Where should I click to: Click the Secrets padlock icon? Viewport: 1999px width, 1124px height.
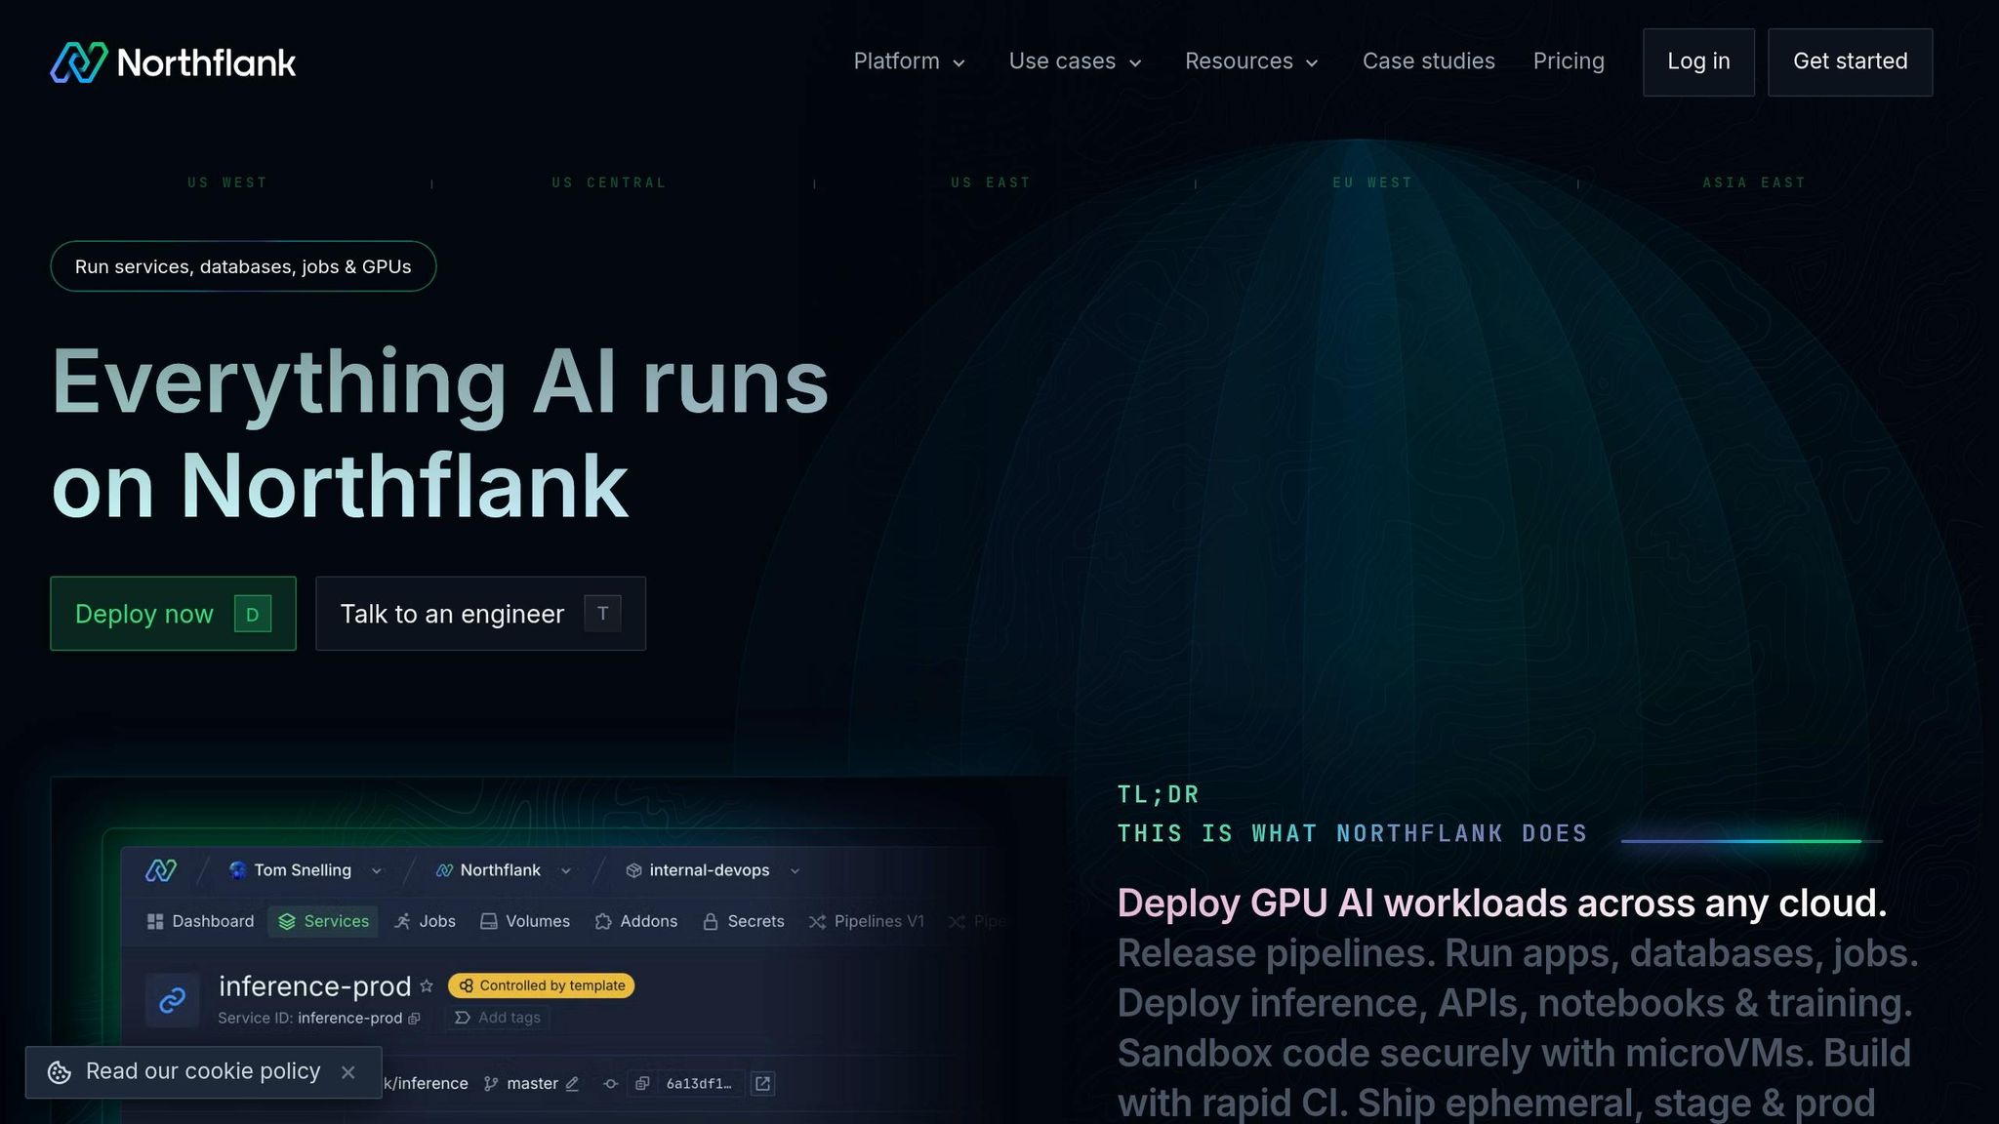(x=711, y=921)
